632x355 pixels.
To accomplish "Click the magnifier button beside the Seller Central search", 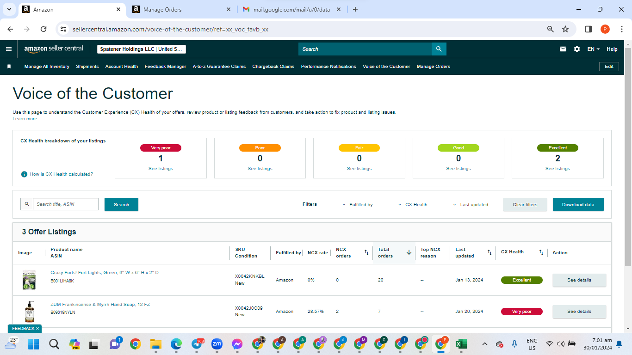I will point(439,49).
